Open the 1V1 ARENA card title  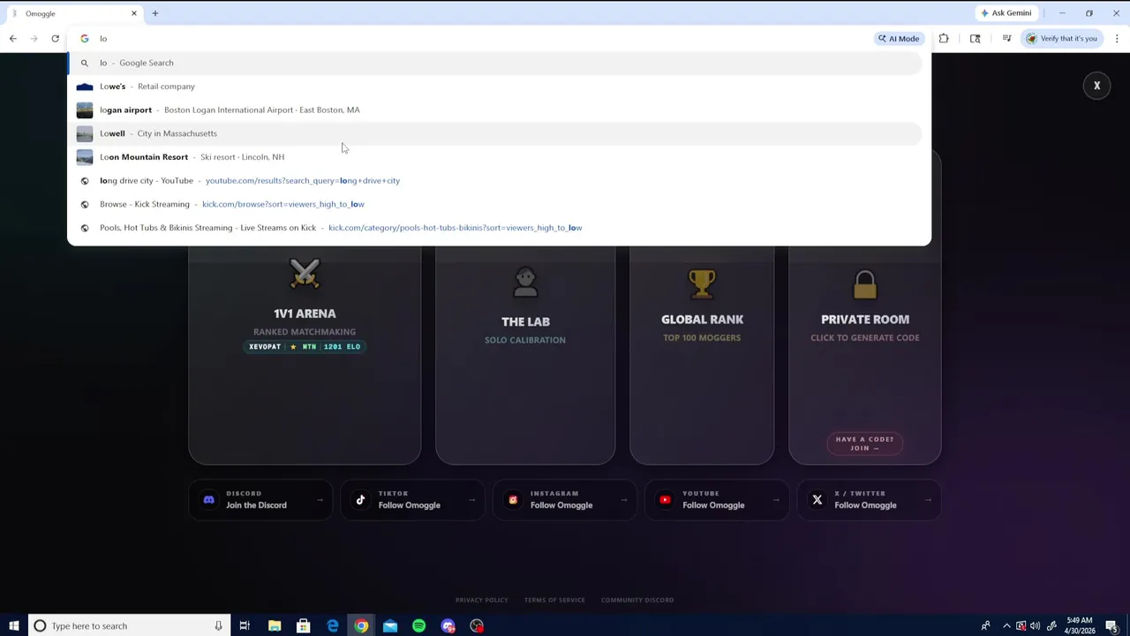(x=305, y=314)
